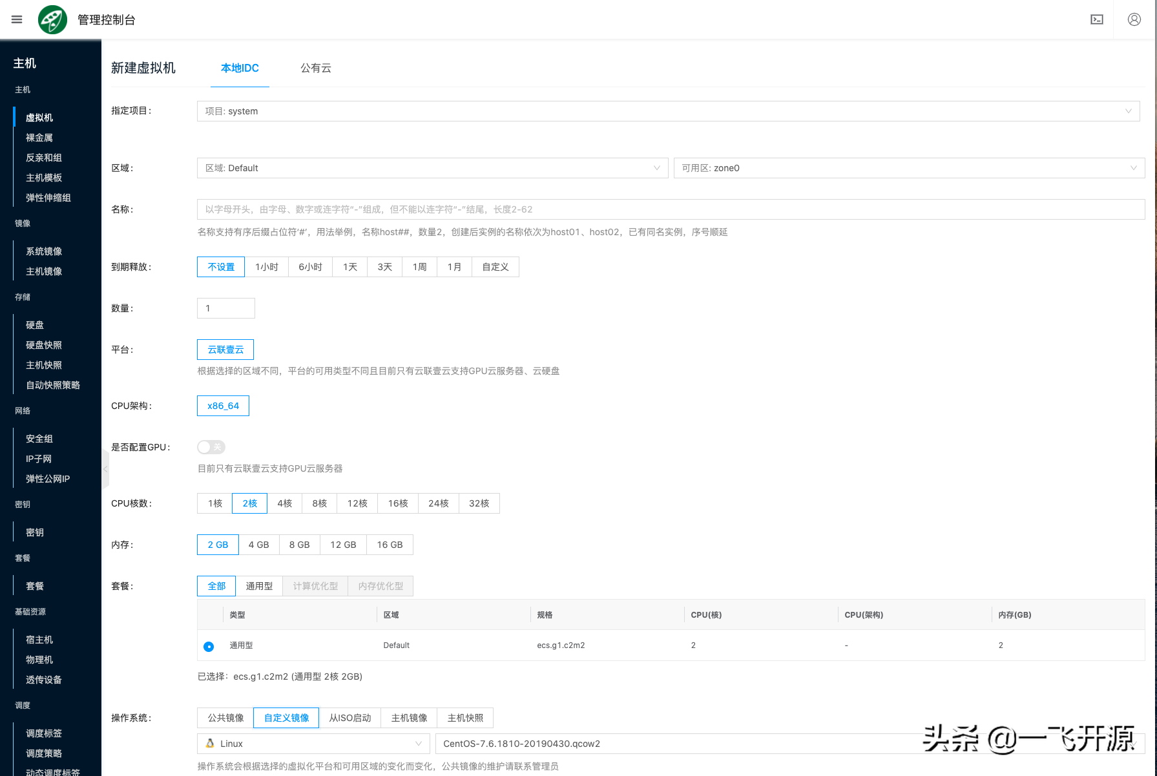This screenshot has height=776, width=1157.
Task: Collapse the sidebar with the arrow handle
Action: [x=105, y=469]
